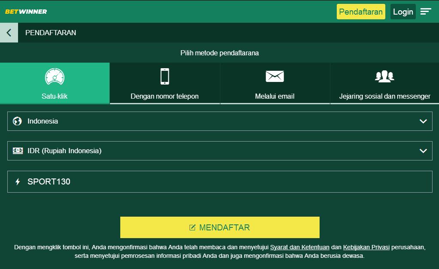Expand the IDR currency dropdown arrow
The image size is (439, 269).
pyautogui.click(x=423, y=151)
